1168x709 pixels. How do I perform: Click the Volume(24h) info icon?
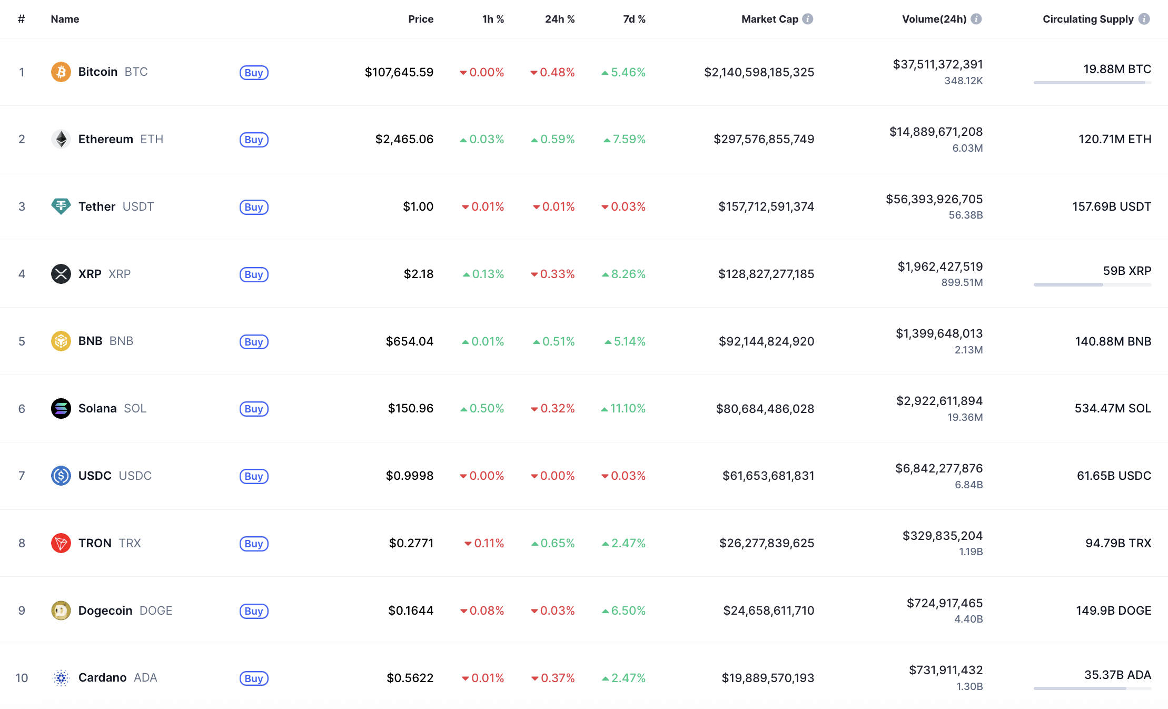pos(976,19)
